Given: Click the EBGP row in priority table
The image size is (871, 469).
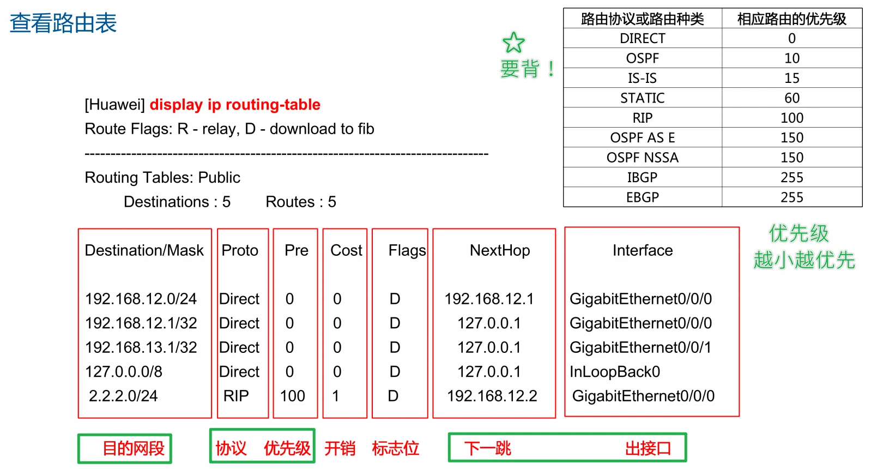Looking at the screenshot, I should pos(642,197).
